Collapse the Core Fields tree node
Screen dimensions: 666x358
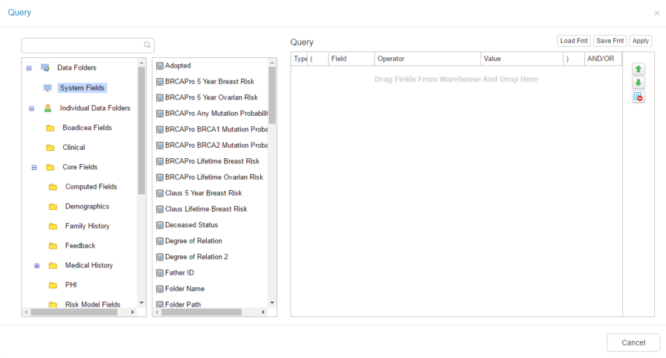click(x=34, y=167)
